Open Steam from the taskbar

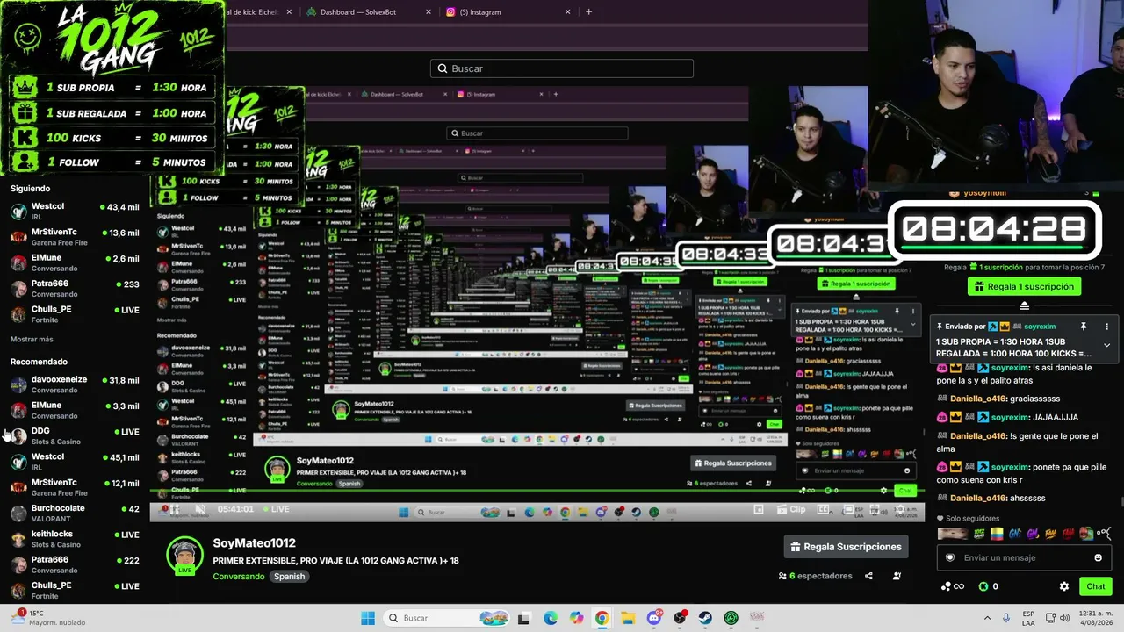click(705, 618)
